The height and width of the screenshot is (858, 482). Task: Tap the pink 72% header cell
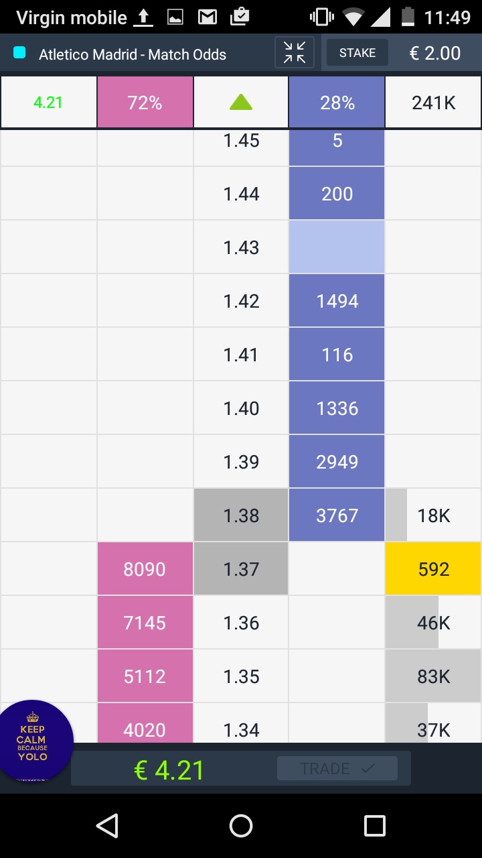point(145,103)
